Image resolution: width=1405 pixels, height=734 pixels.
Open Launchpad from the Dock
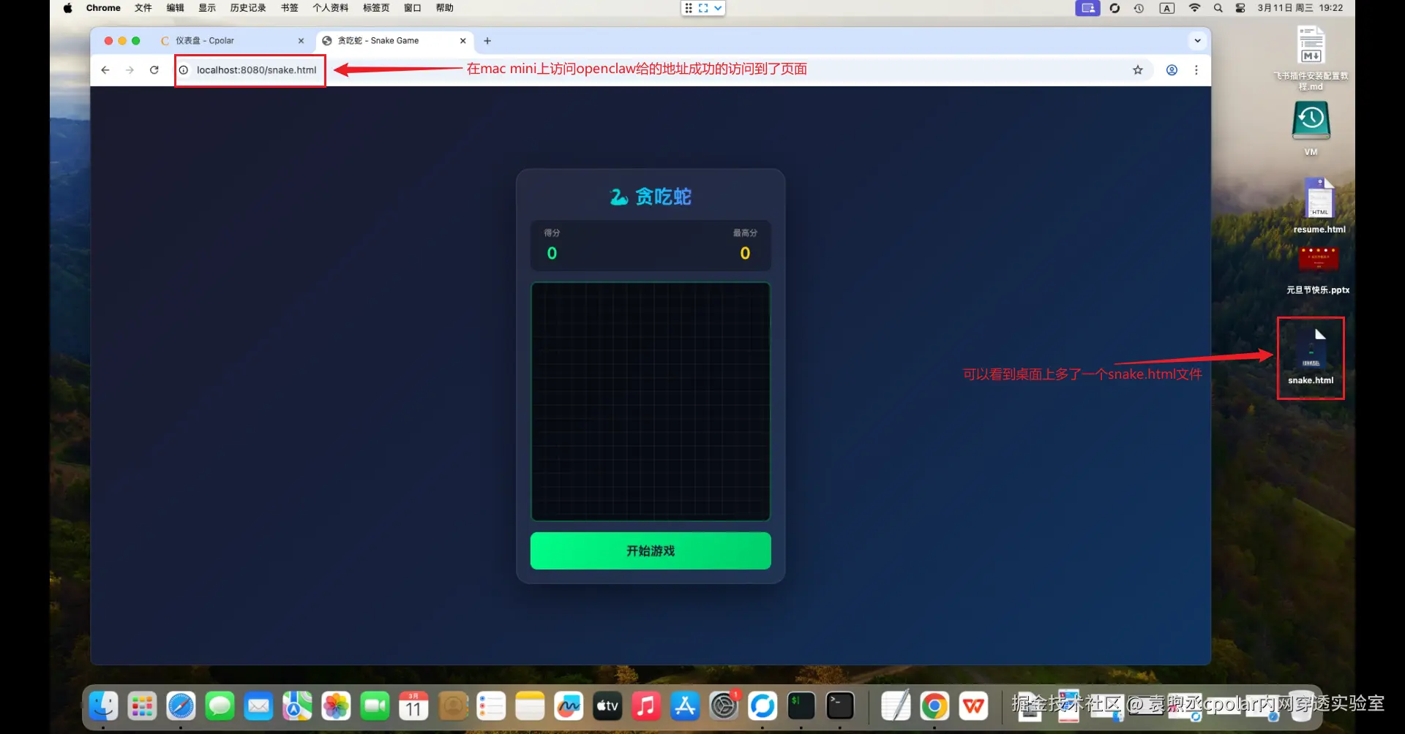pos(142,705)
